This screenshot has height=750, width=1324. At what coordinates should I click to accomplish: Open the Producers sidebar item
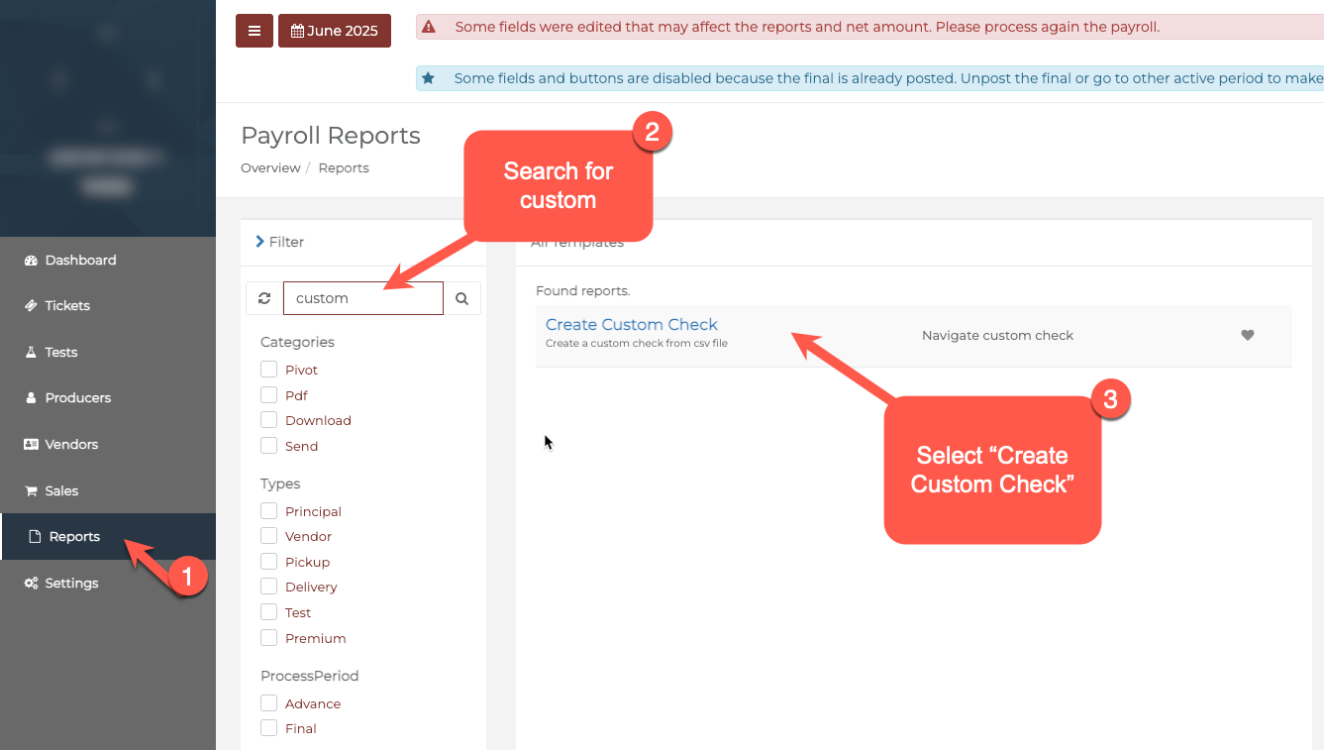pyautogui.click(x=108, y=398)
